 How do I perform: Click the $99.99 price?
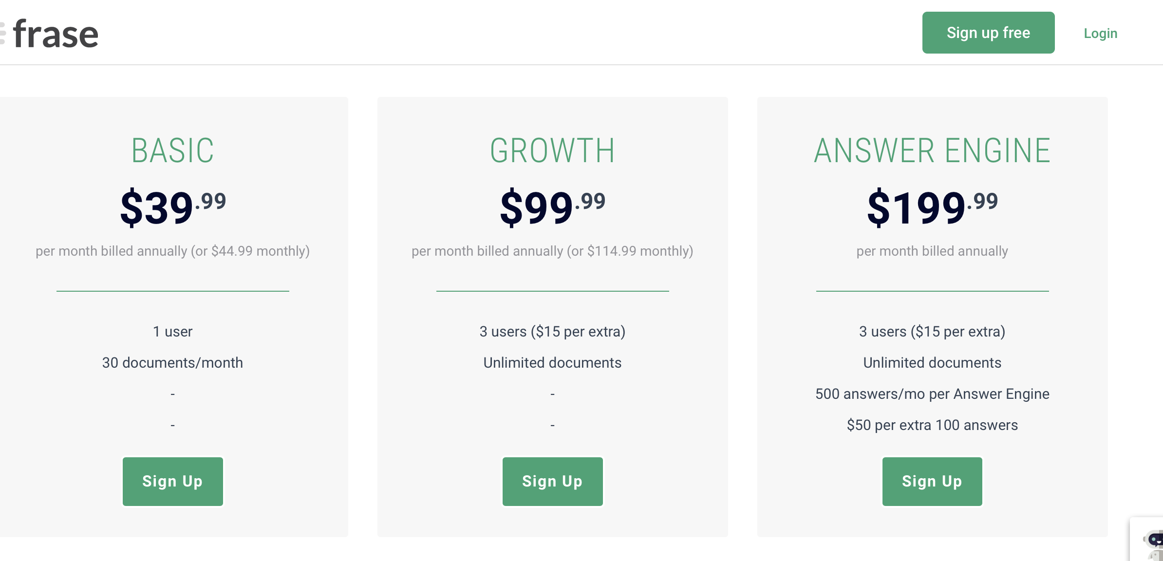(553, 207)
